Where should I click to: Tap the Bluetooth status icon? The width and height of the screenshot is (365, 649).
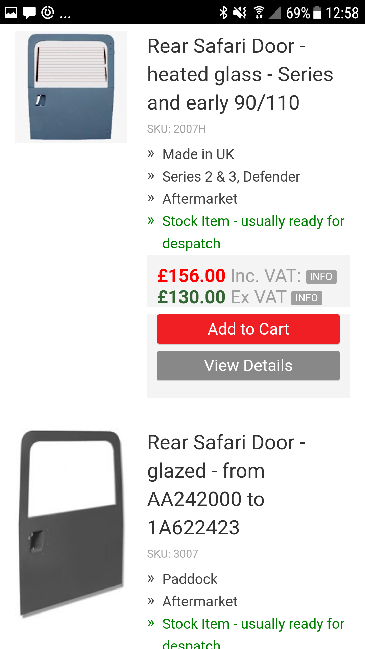pyautogui.click(x=223, y=13)
